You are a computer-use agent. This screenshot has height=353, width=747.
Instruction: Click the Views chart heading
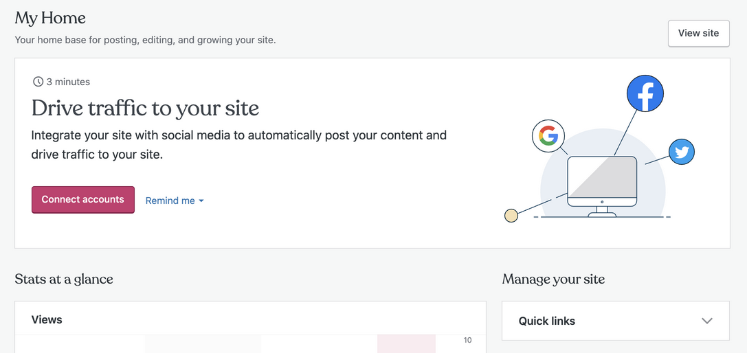click(47, 319)
